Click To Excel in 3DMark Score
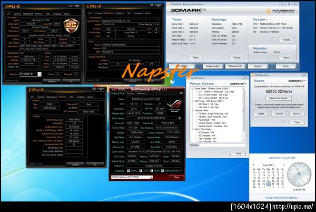 [x=279, y=114]
